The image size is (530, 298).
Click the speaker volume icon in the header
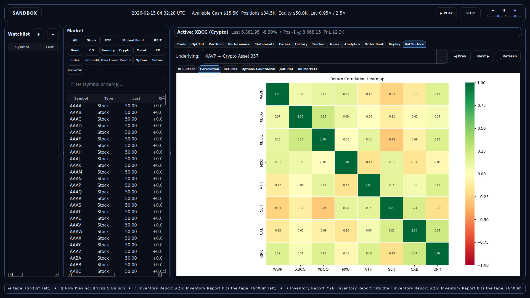[506, 16]
